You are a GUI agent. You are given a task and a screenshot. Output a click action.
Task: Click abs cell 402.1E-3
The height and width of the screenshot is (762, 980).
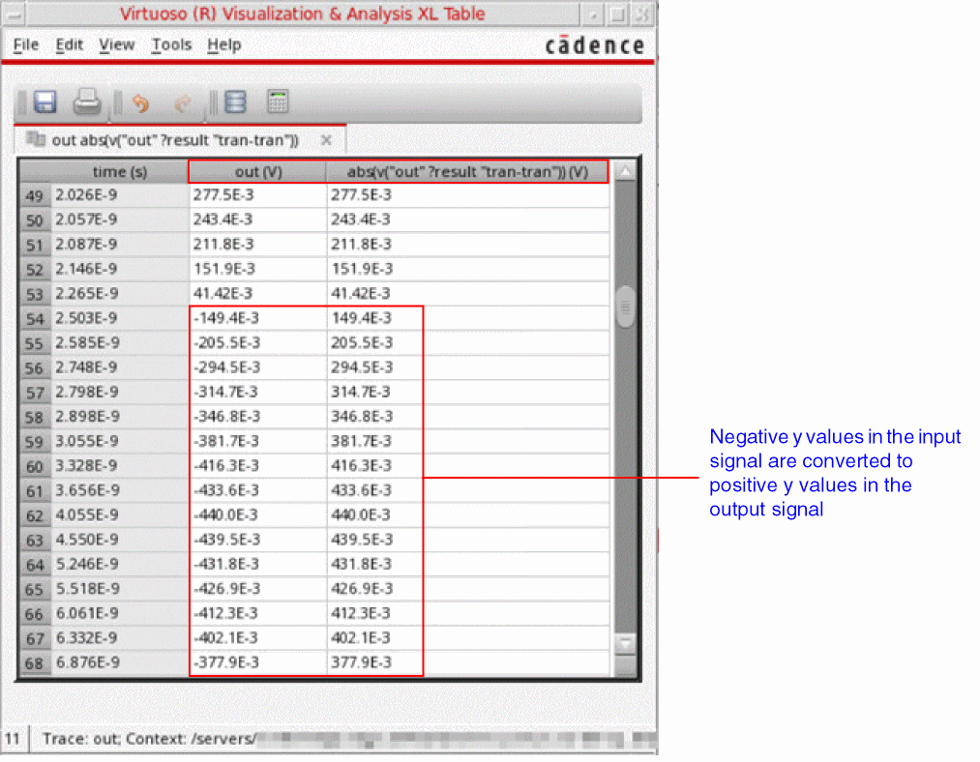click(467, 638)
